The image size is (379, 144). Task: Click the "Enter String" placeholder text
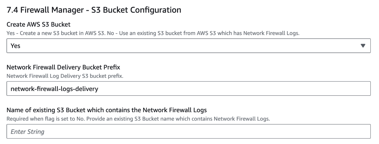[x=28, y=131]
